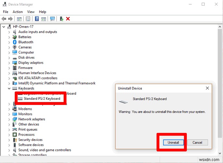This screenshot has width=223, height=163.
Task: Expand the Network adapters category
Action: (9, 119)
